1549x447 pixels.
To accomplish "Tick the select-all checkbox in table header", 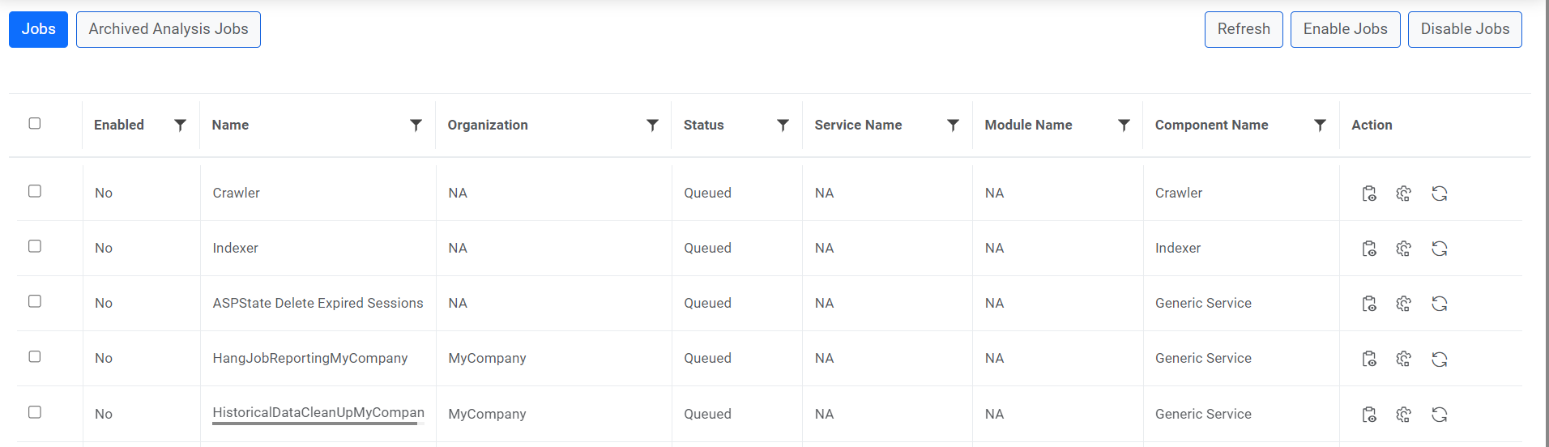I will [35, 123].
